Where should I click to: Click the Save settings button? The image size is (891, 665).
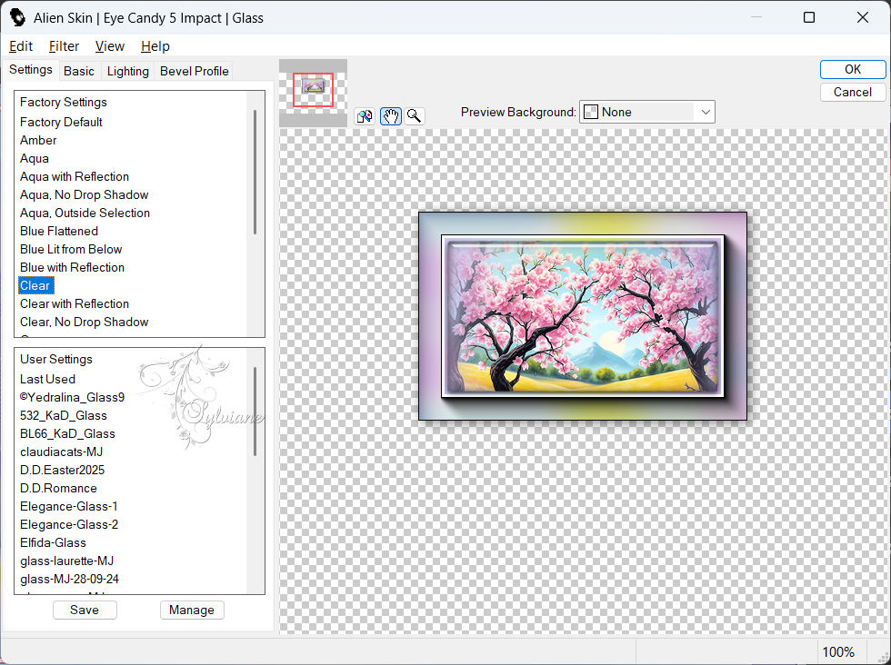85,610
